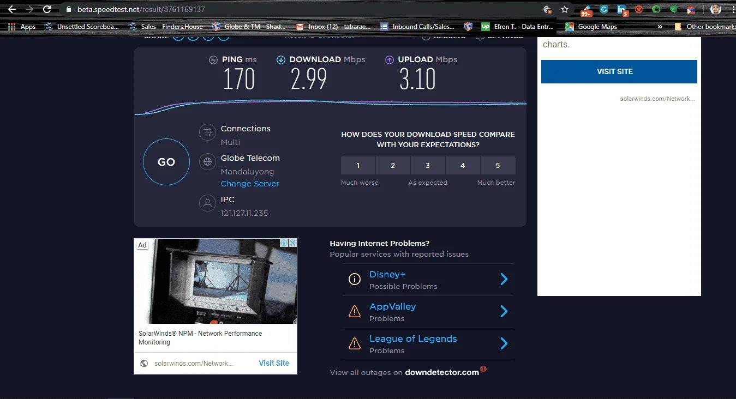
Task: Click the 170 ping value
Action: [x=239, y=79]
